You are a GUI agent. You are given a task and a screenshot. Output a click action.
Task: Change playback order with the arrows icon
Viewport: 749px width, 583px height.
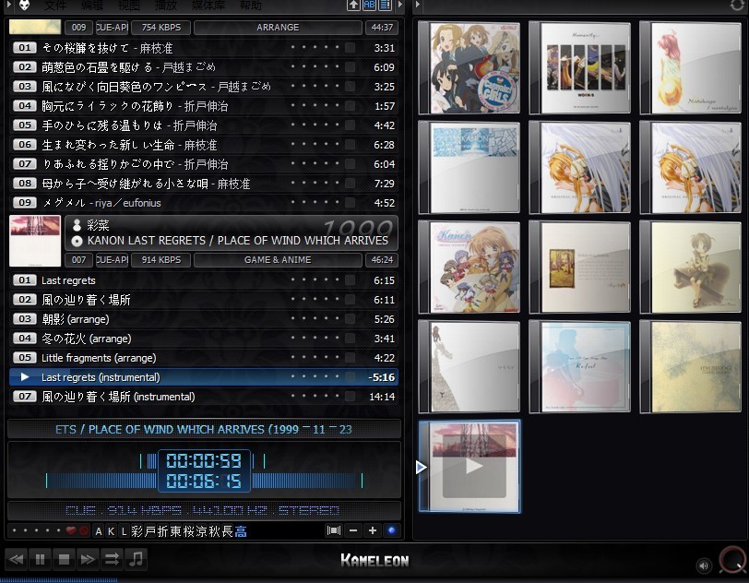(112, 560)
